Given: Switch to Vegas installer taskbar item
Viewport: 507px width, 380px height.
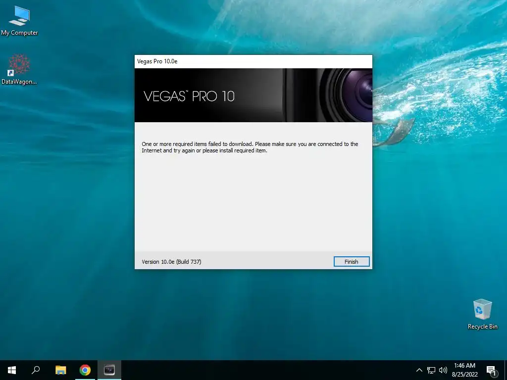Looking at the screenshot, I should (109, 370).
